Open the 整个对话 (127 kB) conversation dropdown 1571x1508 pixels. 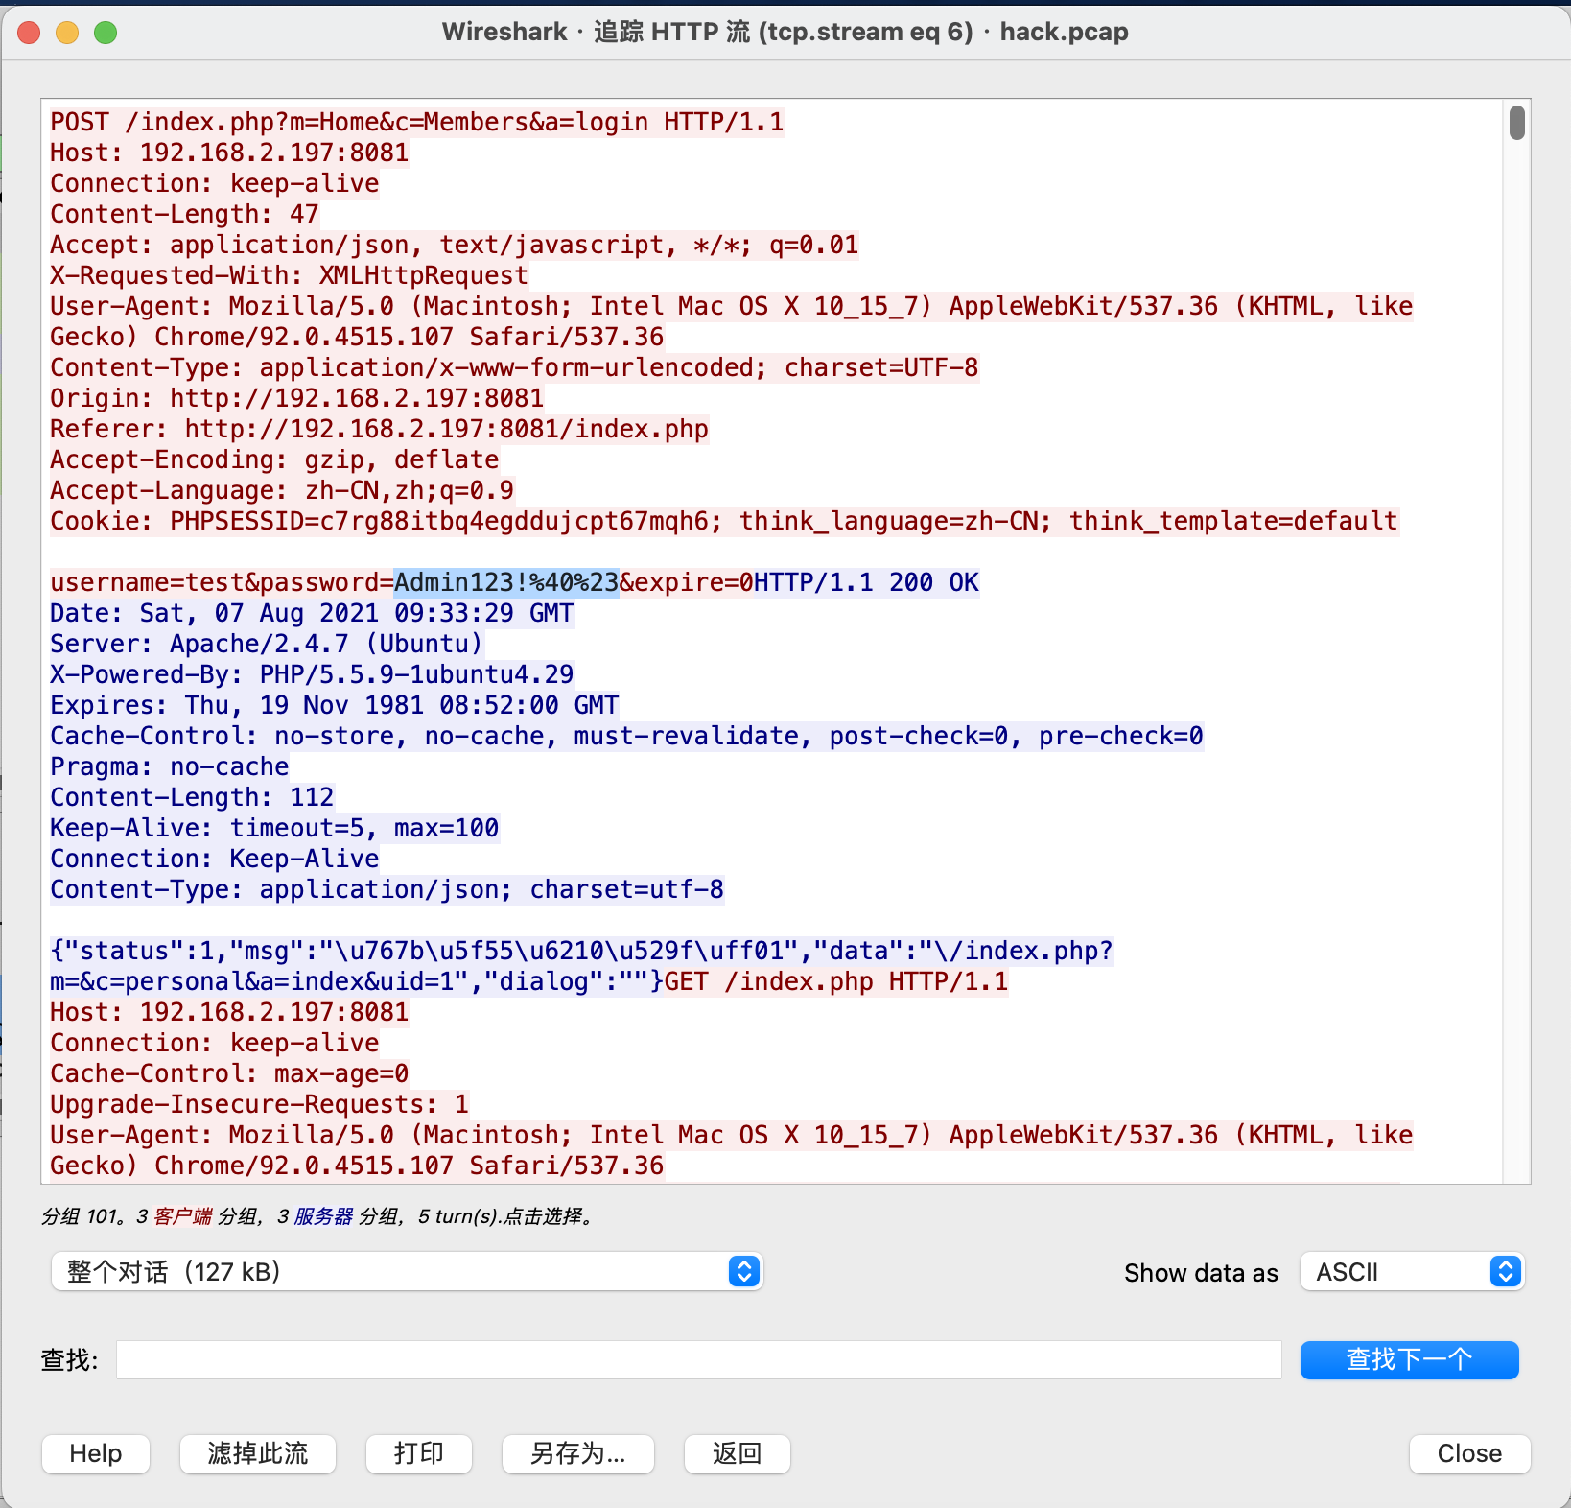pyautogui.click(x=407, y=1271)
